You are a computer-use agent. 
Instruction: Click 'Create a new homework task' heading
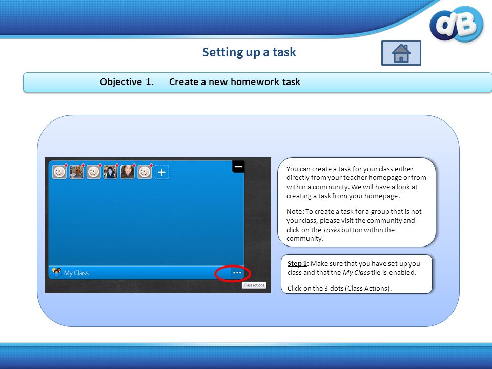(234, 82)
